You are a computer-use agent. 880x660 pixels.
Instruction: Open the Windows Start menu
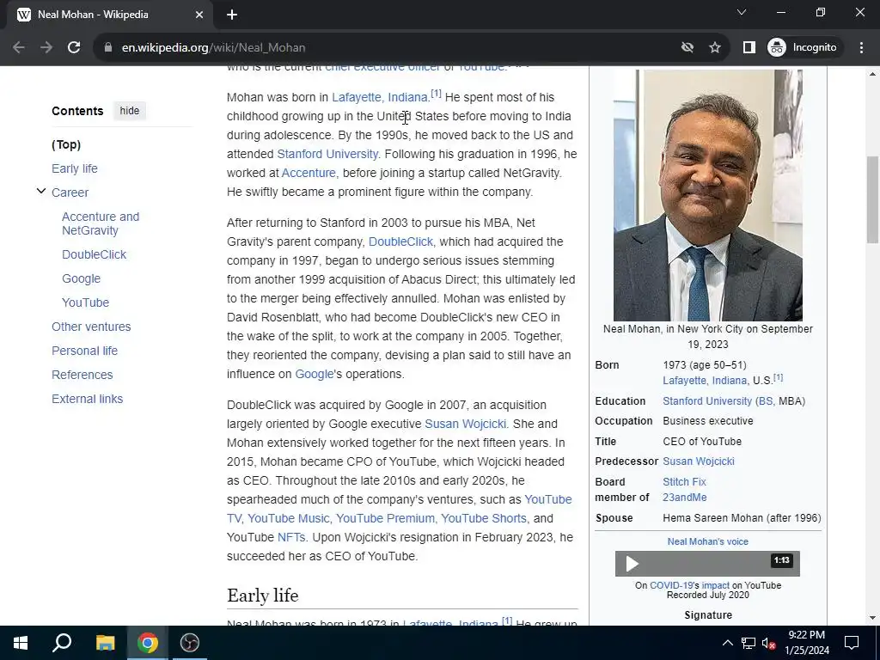point(21,643)
